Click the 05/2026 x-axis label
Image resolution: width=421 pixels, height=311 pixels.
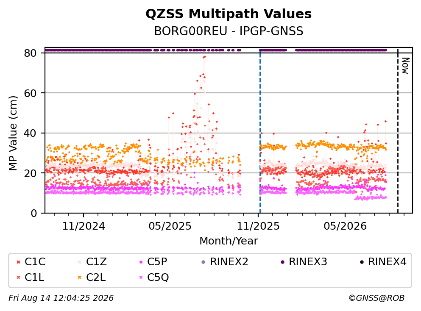pos(345,226)
